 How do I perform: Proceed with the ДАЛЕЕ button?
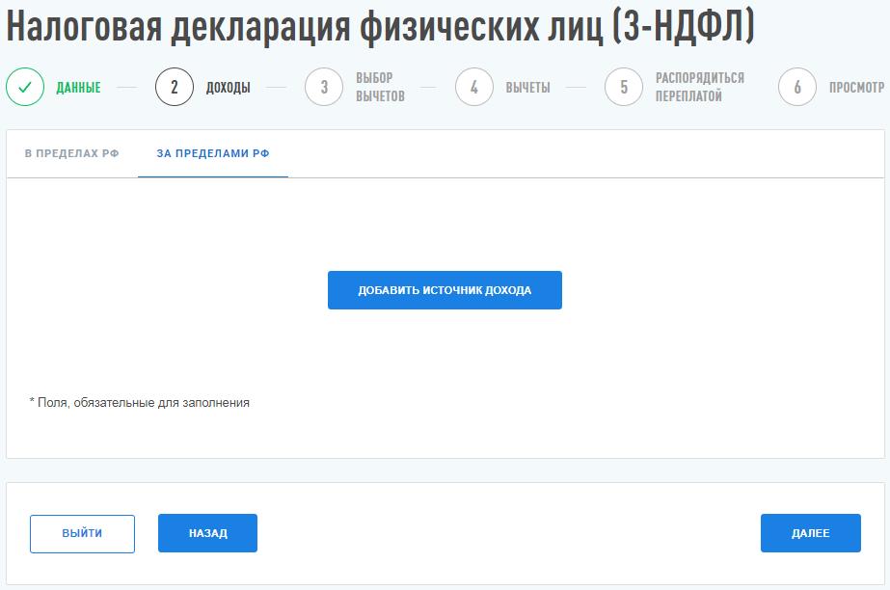810,533
